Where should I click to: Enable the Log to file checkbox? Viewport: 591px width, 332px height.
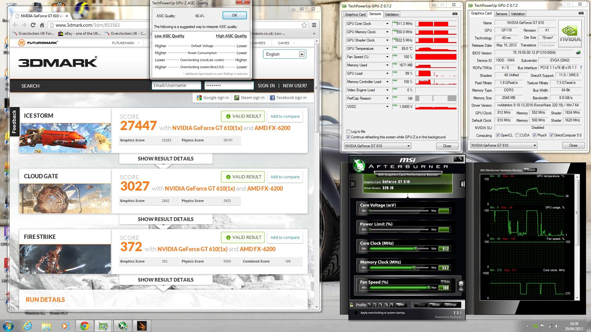coord(348,132)
